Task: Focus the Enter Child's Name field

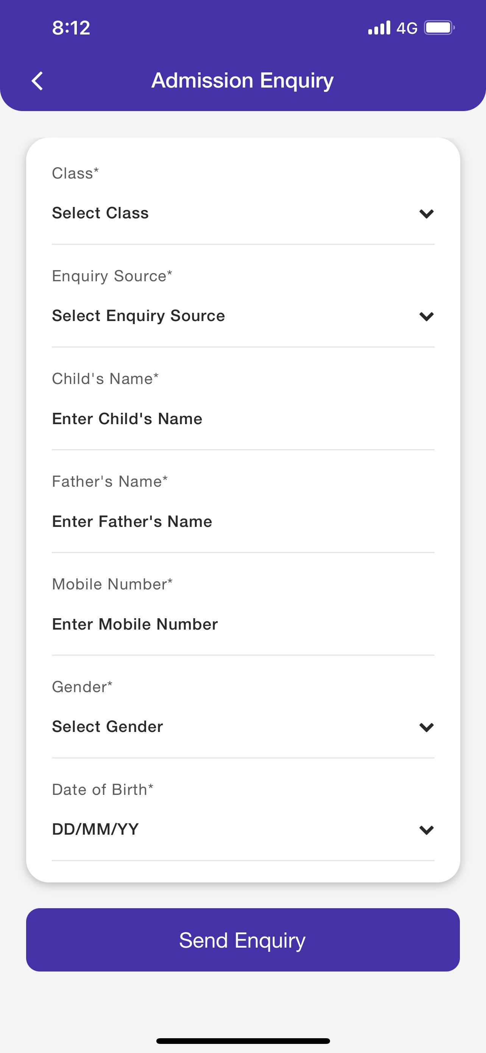Action: point(127,418)
